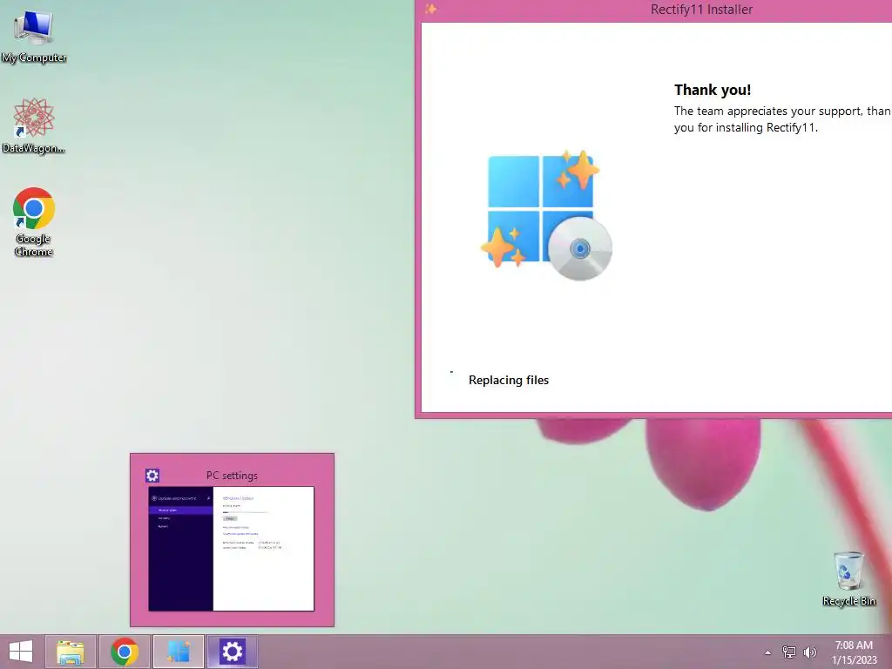892x669 pixels.
Task: Launch Google Chrome from the desktop
Action: [x=34, y=222]
